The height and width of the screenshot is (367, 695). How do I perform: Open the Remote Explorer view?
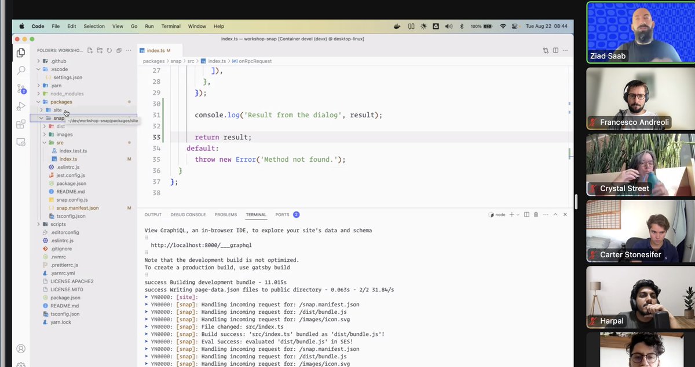tap(21, 142)
